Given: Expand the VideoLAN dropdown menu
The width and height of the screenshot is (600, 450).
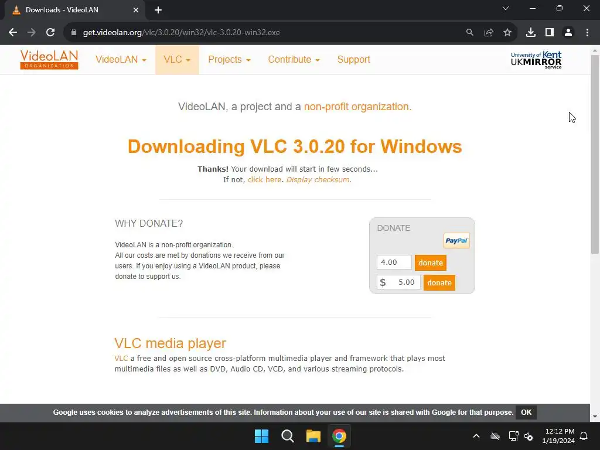Looking at the screenshot, I should [x=121, y=60].
